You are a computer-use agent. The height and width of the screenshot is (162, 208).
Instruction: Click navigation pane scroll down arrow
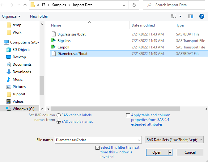pyautogui.click(x=42, y=109)
